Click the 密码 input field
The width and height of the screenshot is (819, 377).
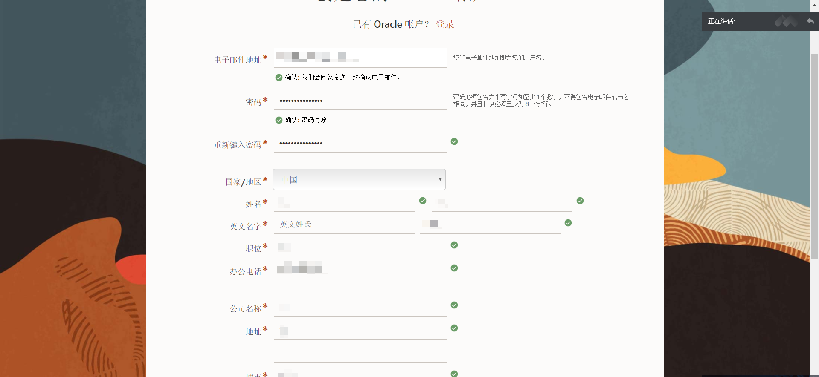pos(360,101)
